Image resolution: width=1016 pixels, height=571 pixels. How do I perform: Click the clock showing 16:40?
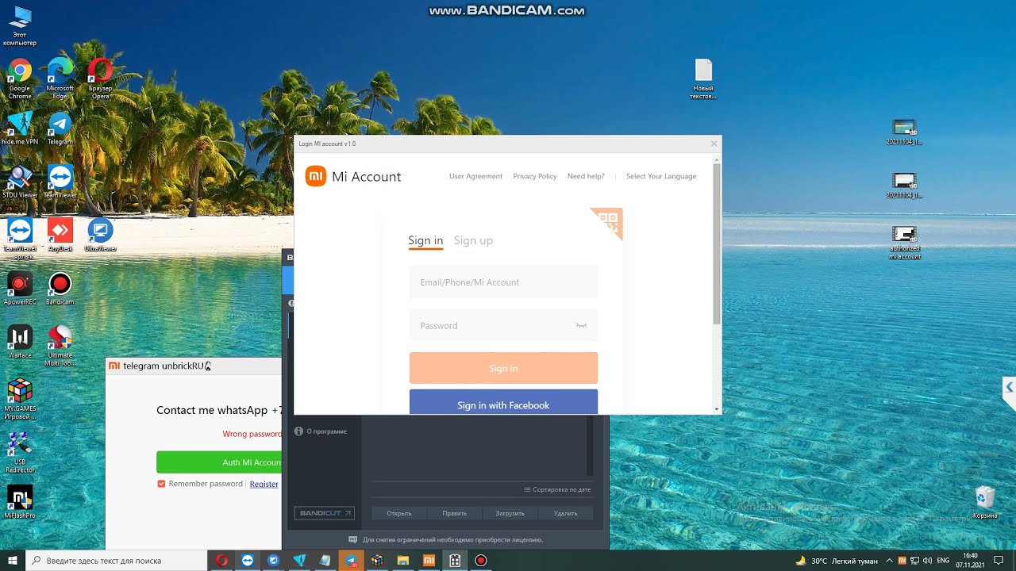point(970,560)
